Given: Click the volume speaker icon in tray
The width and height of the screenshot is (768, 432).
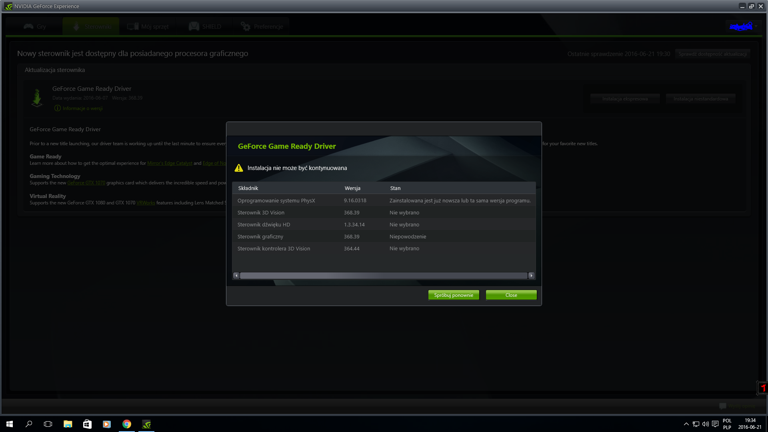Looking at the screenshot, I should click(706, 424).
